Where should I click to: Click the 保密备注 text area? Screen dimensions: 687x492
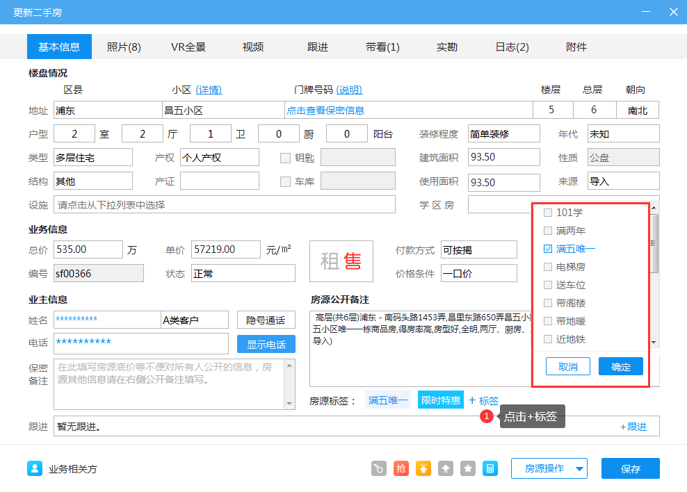coord(170,384)
